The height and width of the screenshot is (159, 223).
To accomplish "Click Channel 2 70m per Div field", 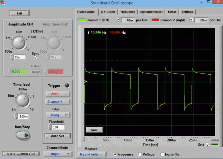I will (x=201, y=20).
